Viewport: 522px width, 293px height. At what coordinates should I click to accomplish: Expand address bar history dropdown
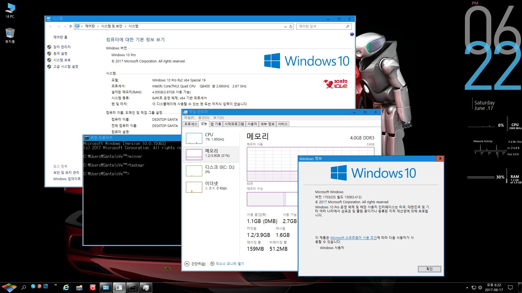[x=285, y=27]
